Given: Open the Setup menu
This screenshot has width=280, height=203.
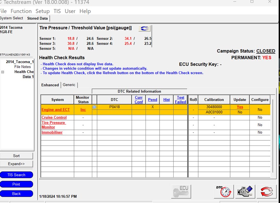Looking at the screenshot, I should click(42, 11).
